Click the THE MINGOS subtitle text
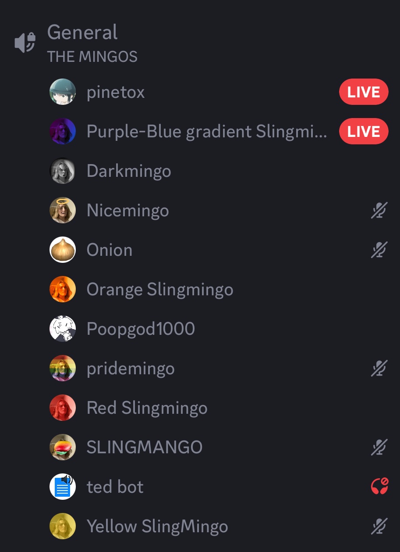400x552 pixels. [92, 57]
